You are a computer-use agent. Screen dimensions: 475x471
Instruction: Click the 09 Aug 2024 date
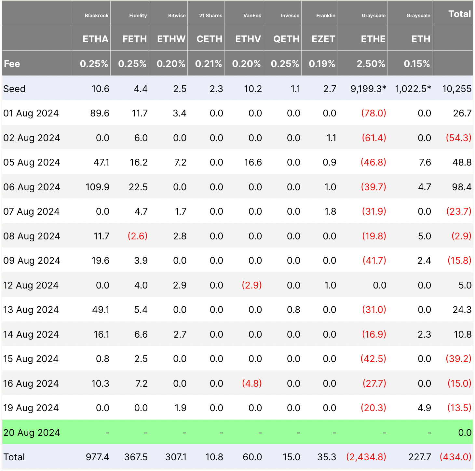32,261
